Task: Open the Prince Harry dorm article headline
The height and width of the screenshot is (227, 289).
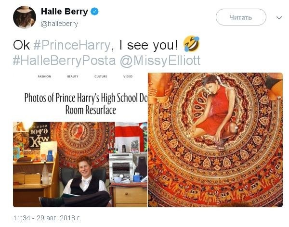Action: [x=86, y=104]
